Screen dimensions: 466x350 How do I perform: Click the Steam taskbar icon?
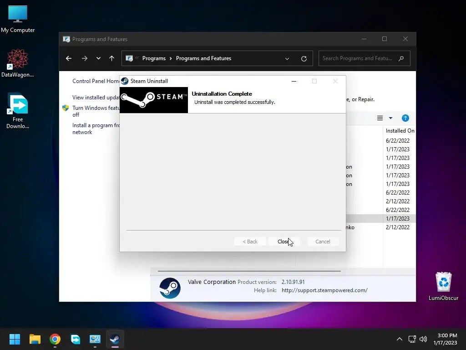pos(115,339)
